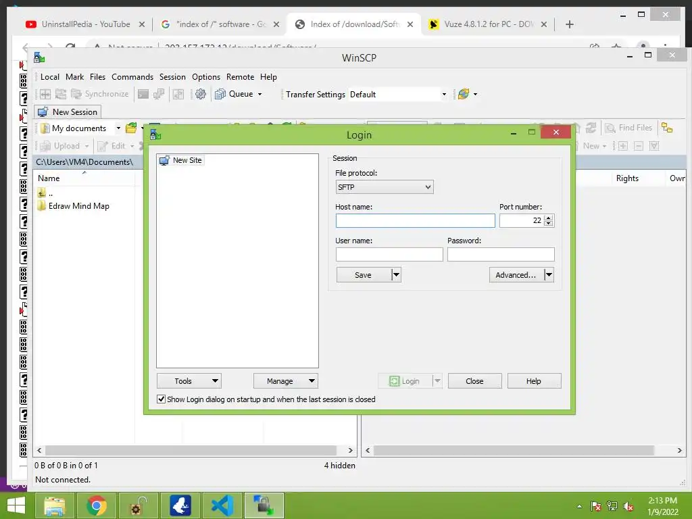Decrease port number with down spinner
The width and height of the screenshot is (692, 519).
point(549,224)
